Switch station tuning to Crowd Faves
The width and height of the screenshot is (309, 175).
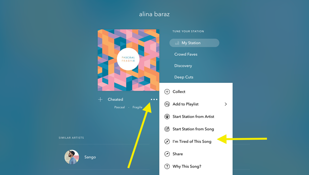pos(186,54)
